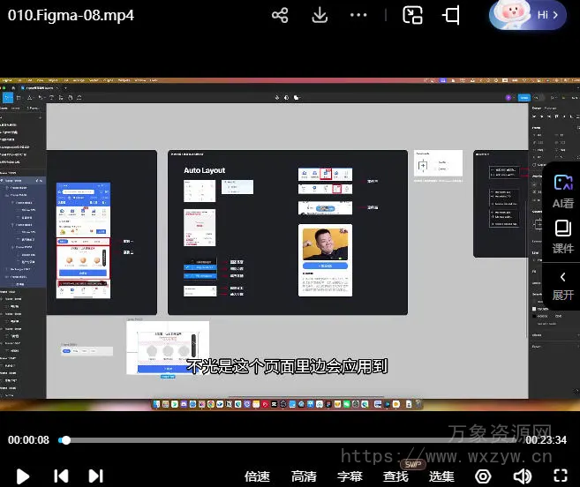Image resolution: width=580 pixels, height=487 pixels.
Task: Open the Hi assistant mascot button
Action: (x=528, y=16)
